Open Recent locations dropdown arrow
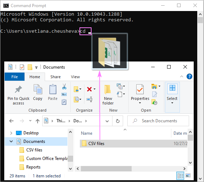Viewport: 204px width, 182px height. pos(30,121)
